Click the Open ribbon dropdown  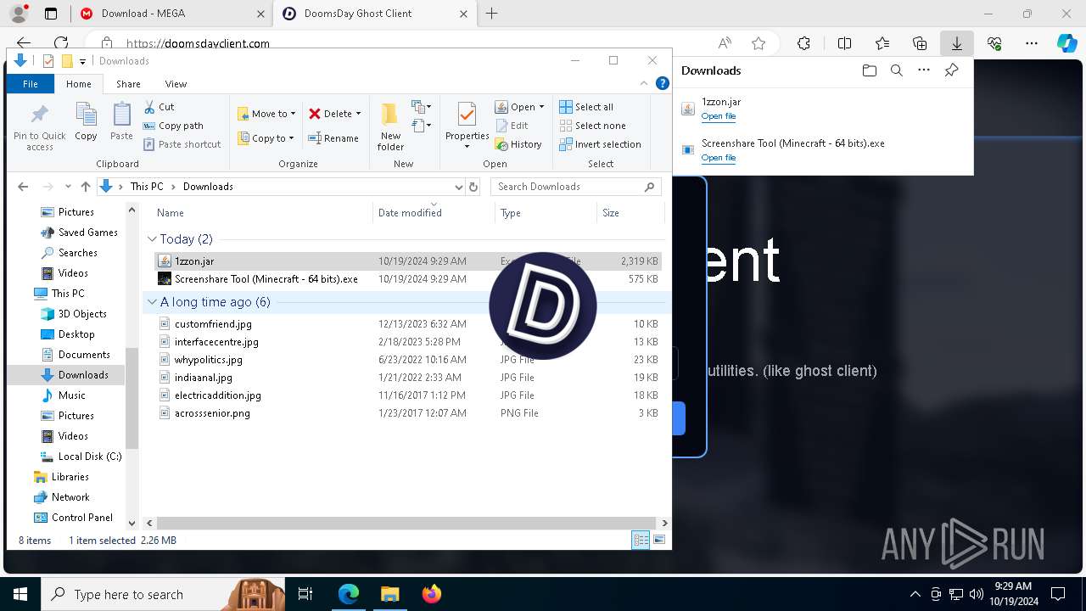tap(520, 107)
